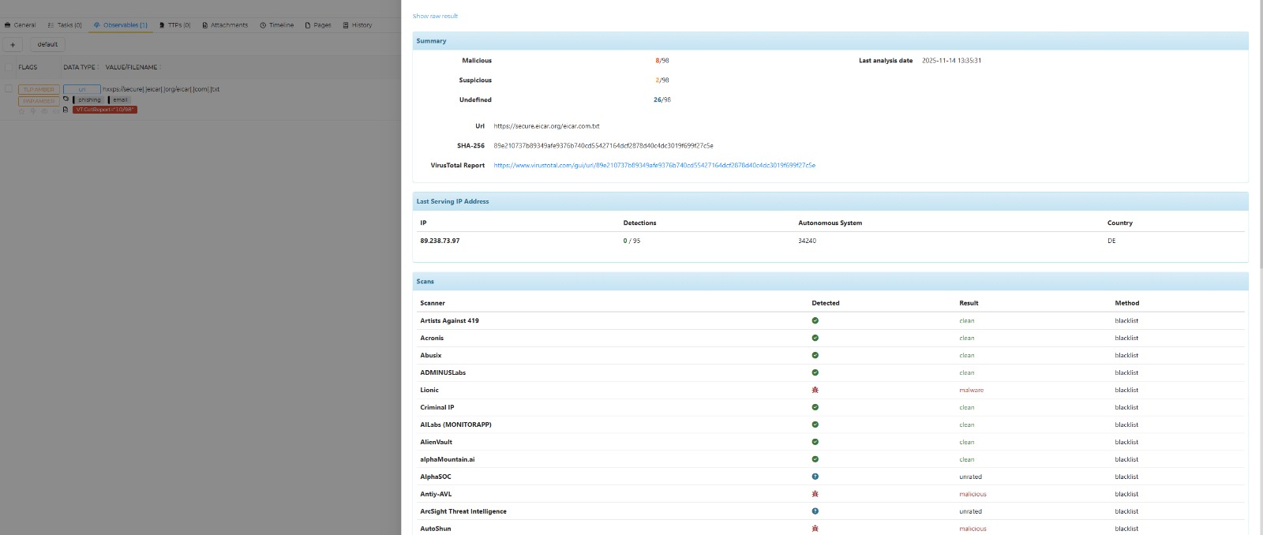1263x535 pixels.
Task: Open the VirusTotal Report URL link
Action: (654, 166)
